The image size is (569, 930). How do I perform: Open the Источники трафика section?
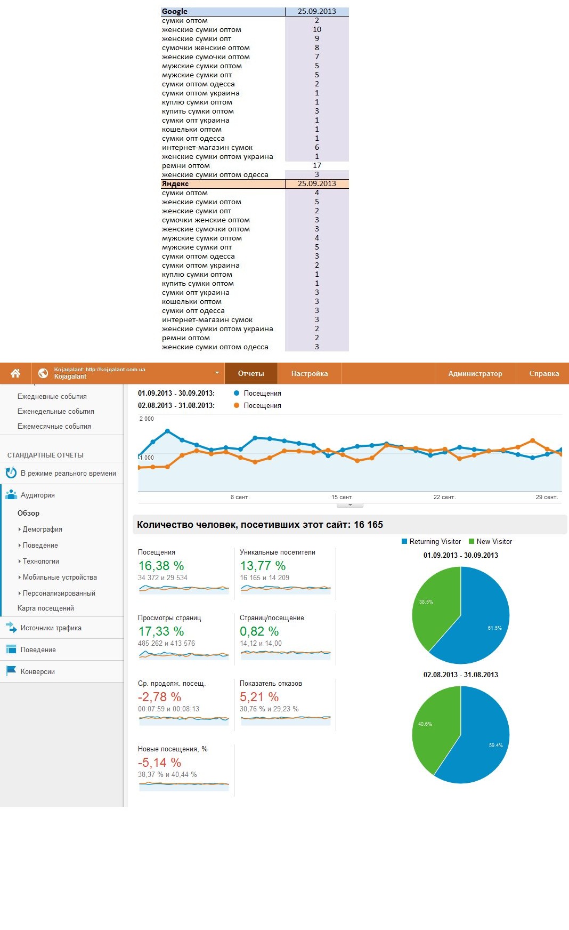[x=51, y=628]
